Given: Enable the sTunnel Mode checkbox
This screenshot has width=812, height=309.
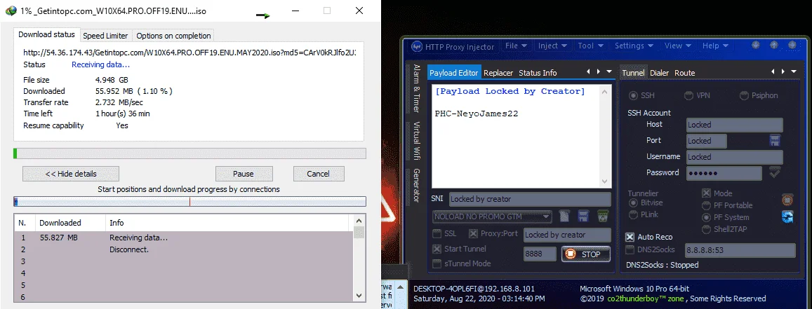Looking at the screenshot, I should pos(437,263).
